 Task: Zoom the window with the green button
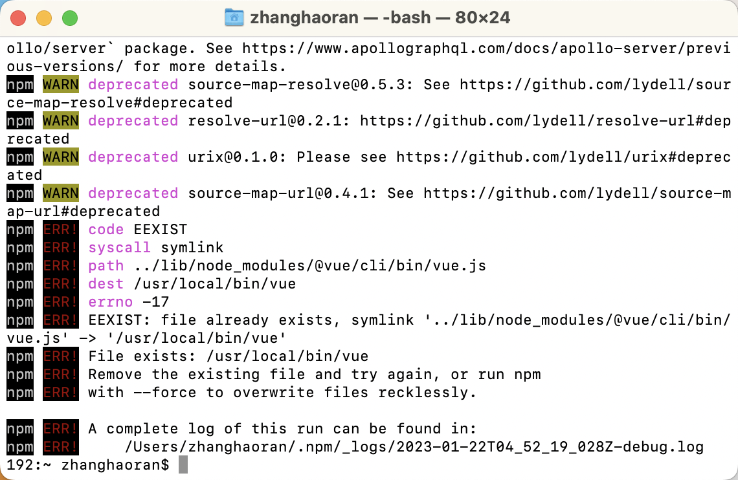pos(70,18)
